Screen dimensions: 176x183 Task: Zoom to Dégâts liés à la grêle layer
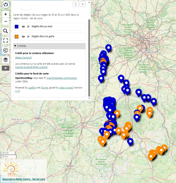28,37
